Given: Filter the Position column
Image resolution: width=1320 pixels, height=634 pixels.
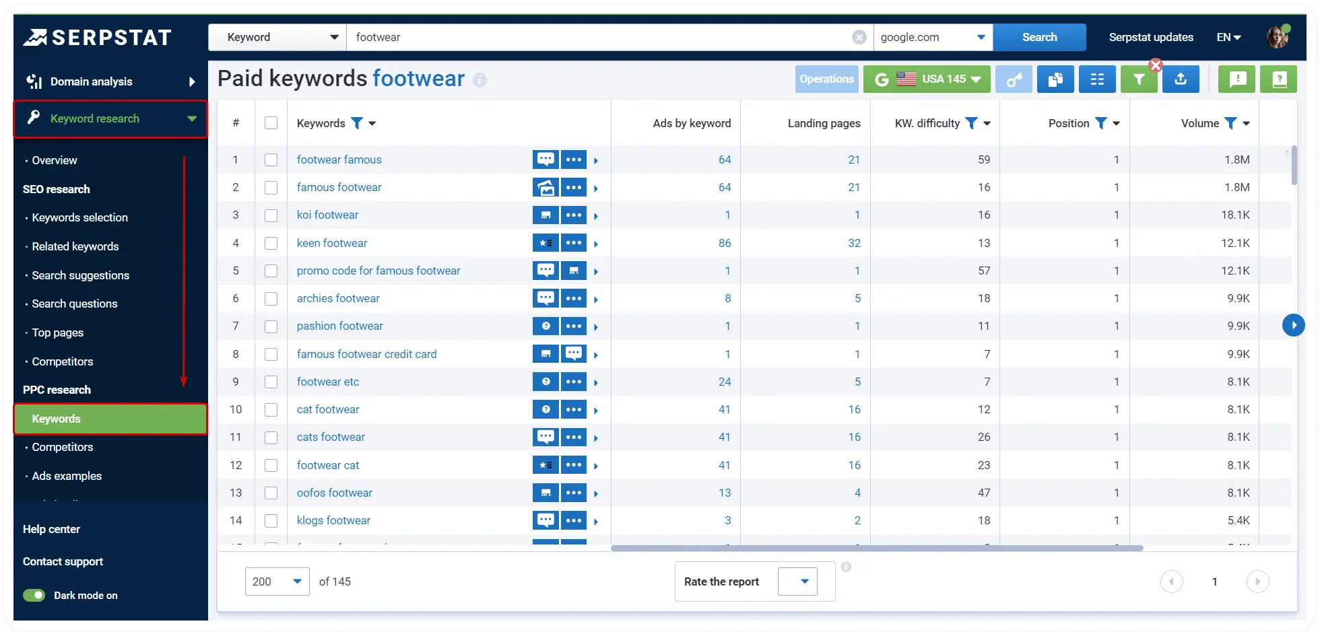Looking at the screenshot, I should [x=1100, y=123].
